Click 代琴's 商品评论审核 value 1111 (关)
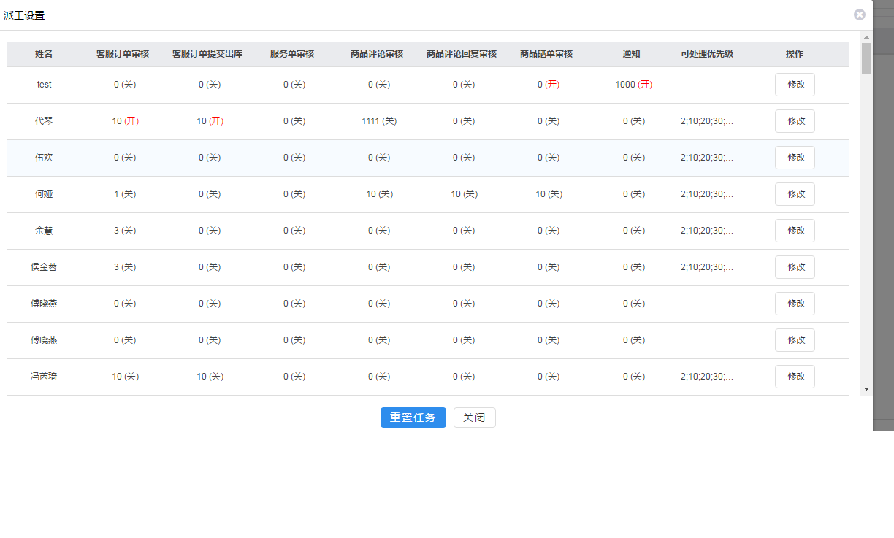Image resolution: width=894 pixels, height=538 pixels. point(379,121)
